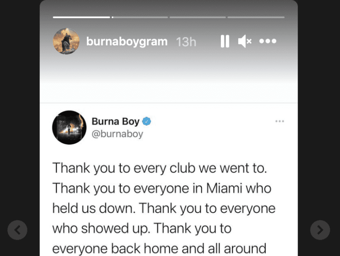Click the blue verified badge
340x256 pixels.
(147, 121)
